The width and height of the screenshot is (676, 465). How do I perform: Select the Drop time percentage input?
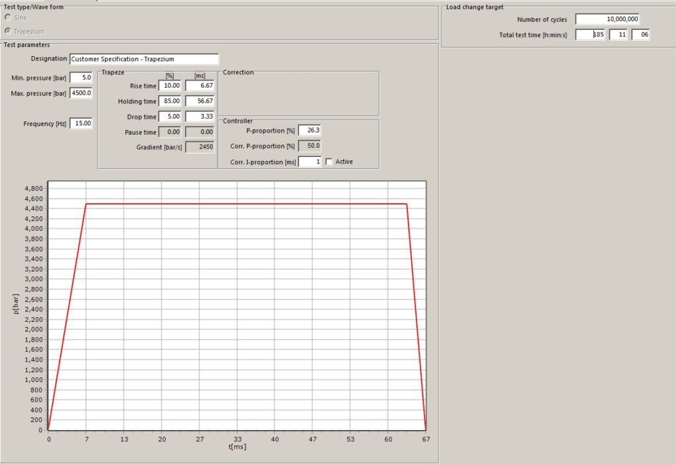click(x=171, y=116)
